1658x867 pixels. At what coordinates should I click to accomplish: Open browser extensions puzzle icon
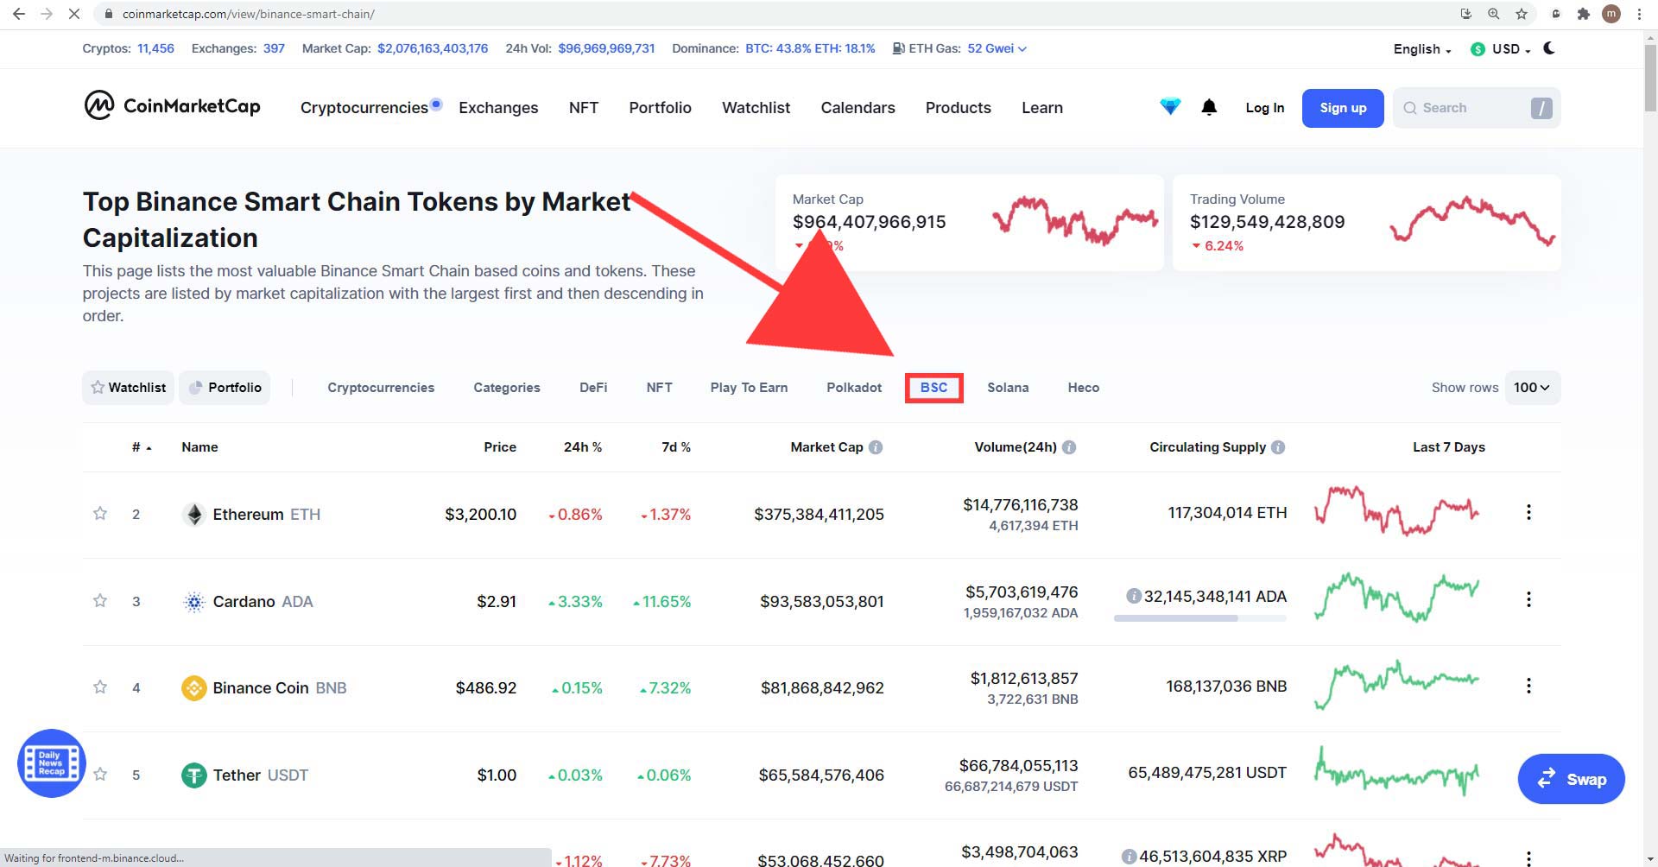click(x=1583, y=14)
